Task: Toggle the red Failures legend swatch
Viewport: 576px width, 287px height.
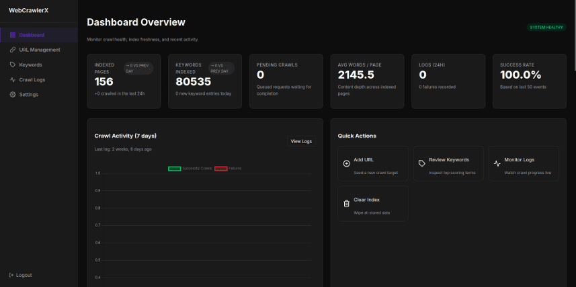Action: (x=220, y=168)
